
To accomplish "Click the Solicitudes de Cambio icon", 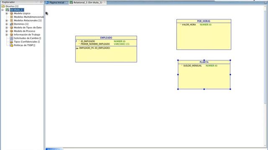I will pyautogui.click(x=11, y=38).
